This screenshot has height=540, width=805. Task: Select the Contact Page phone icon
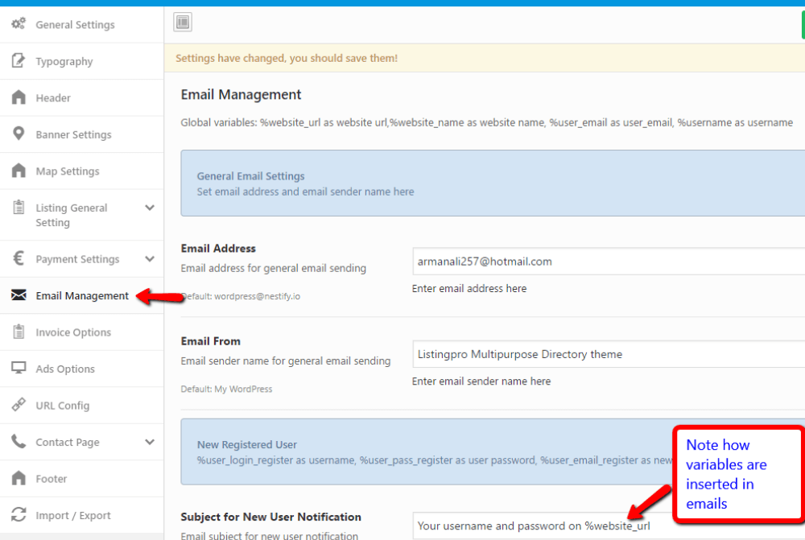tap(16, 442)
